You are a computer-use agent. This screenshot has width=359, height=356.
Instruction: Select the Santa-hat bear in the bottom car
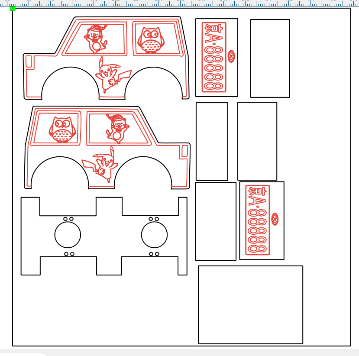coord(117,129)
